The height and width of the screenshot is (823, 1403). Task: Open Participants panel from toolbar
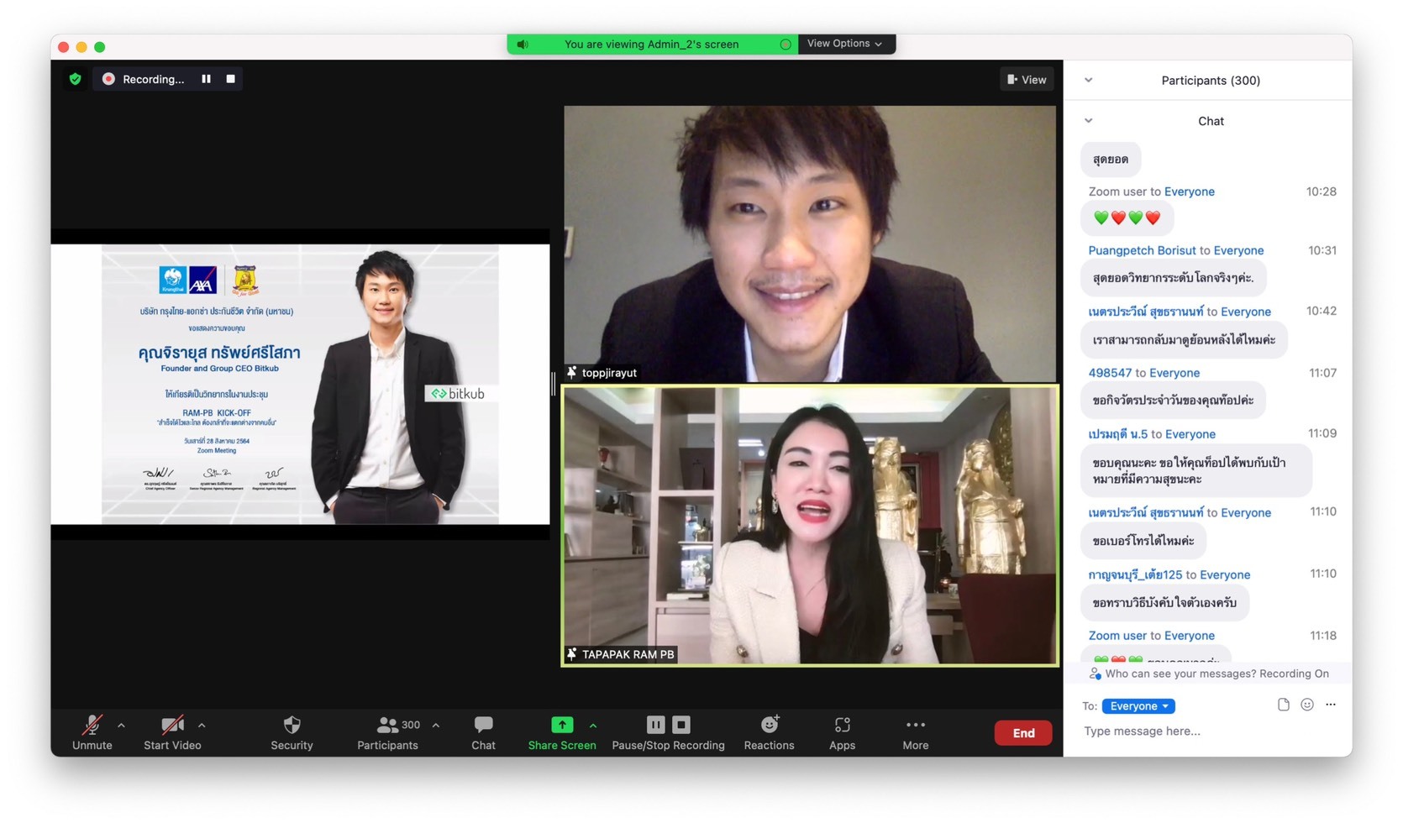387,732
